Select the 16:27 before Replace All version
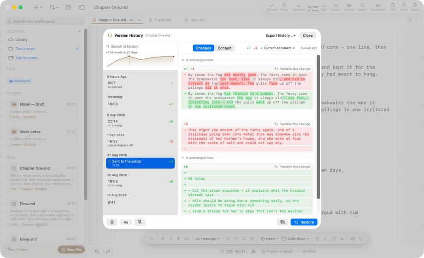Screen dimensions: 424x258 point(141,143)
